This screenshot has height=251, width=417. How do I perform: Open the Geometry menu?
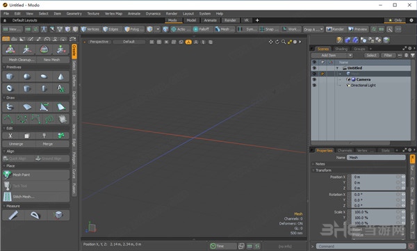pos(74,14)
